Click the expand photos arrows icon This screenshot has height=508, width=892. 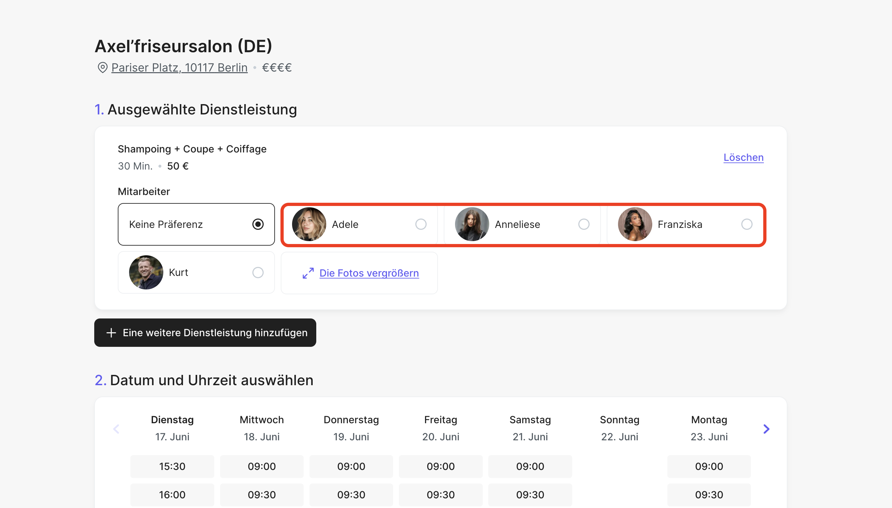click(308, 273)
